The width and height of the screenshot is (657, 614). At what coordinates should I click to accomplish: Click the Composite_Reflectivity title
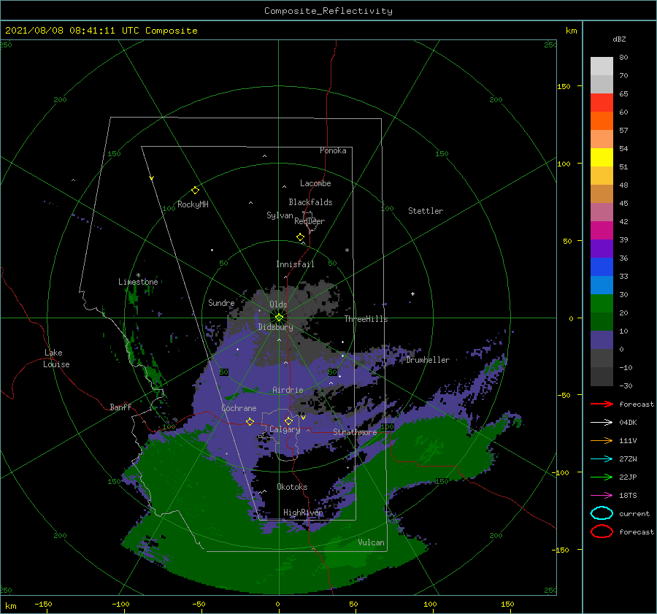tap(328, 11)
